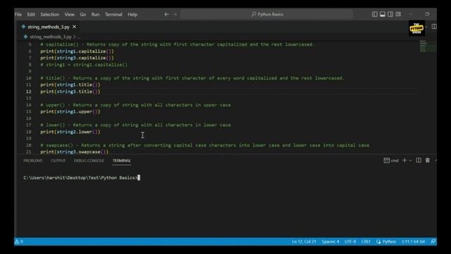Click the print(string3.capitalize()) code line
Screen dimensions: 451x254
point(77,58)
